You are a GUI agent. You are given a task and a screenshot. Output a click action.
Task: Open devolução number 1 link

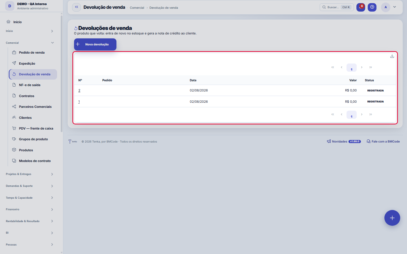pyautogui.click(x=79, y=102)
